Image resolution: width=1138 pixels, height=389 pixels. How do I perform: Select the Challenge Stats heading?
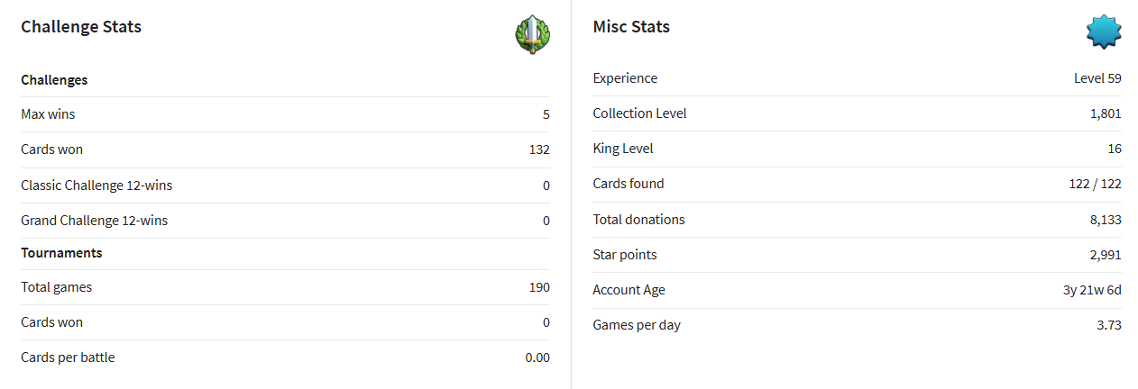pyautogui.click(x=81, y=27)
